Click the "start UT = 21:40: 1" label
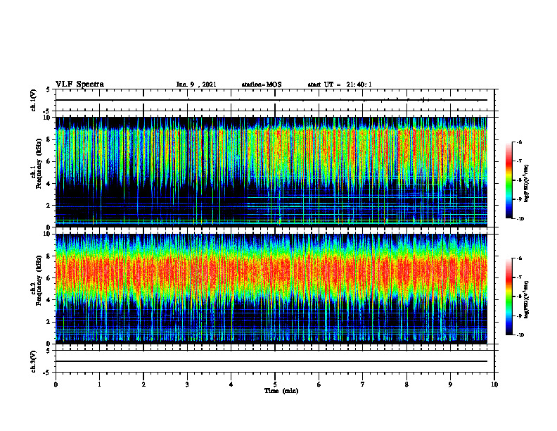The image size is (557, 431). point(340,85)
